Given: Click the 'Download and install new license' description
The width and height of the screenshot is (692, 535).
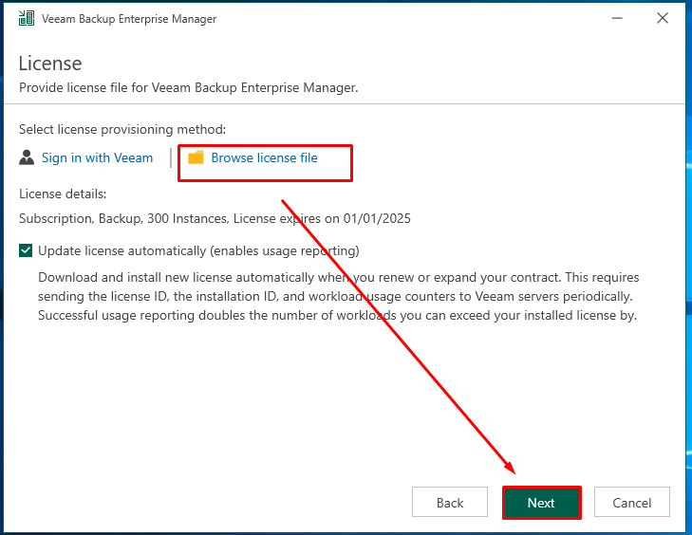Looking at the screenshot, I should click(339, 296).
